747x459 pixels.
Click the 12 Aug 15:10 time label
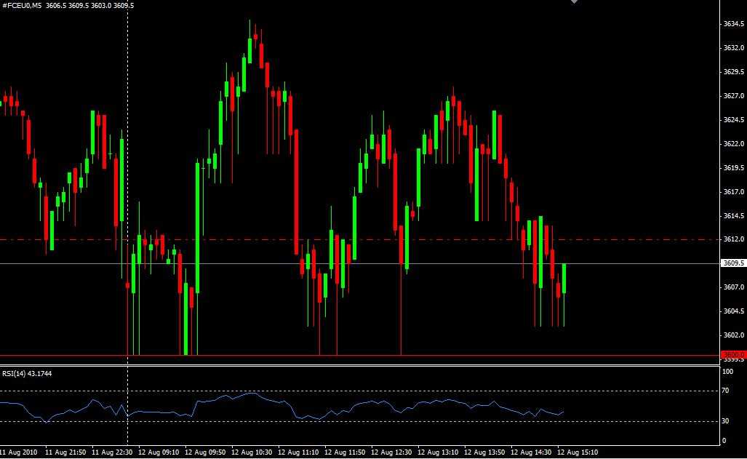pyautogui.click(x=578, y=452)
